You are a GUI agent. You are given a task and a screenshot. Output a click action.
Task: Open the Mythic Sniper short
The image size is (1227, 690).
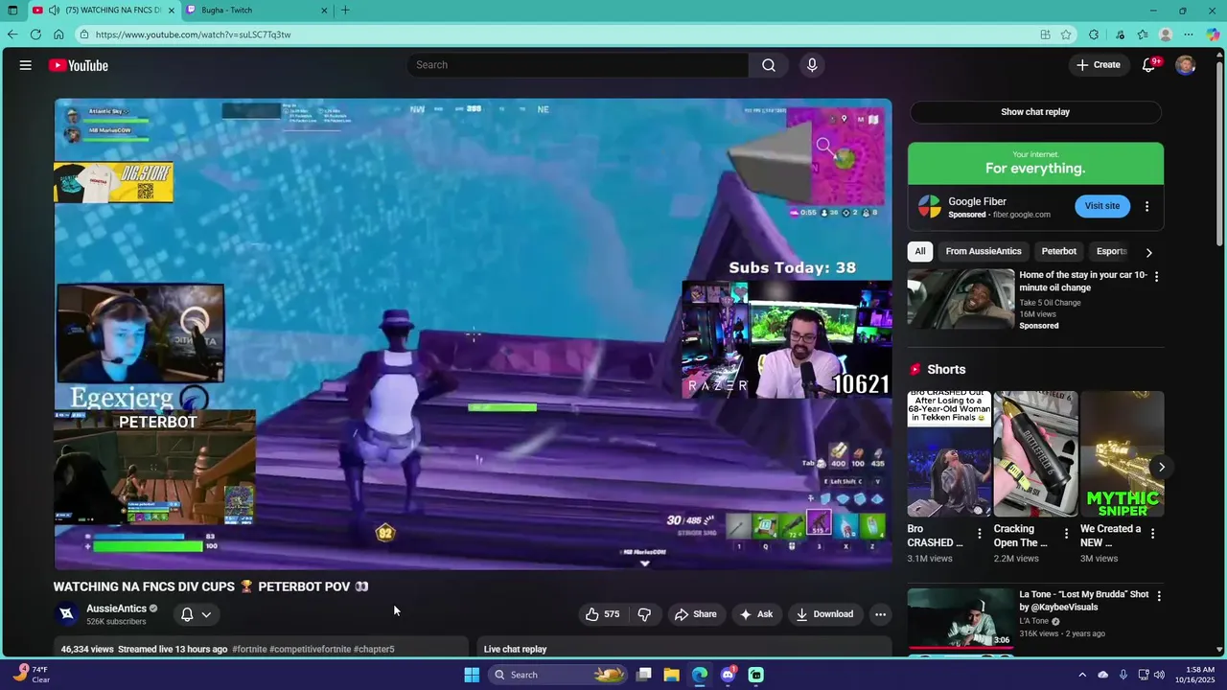[1122, 454]
